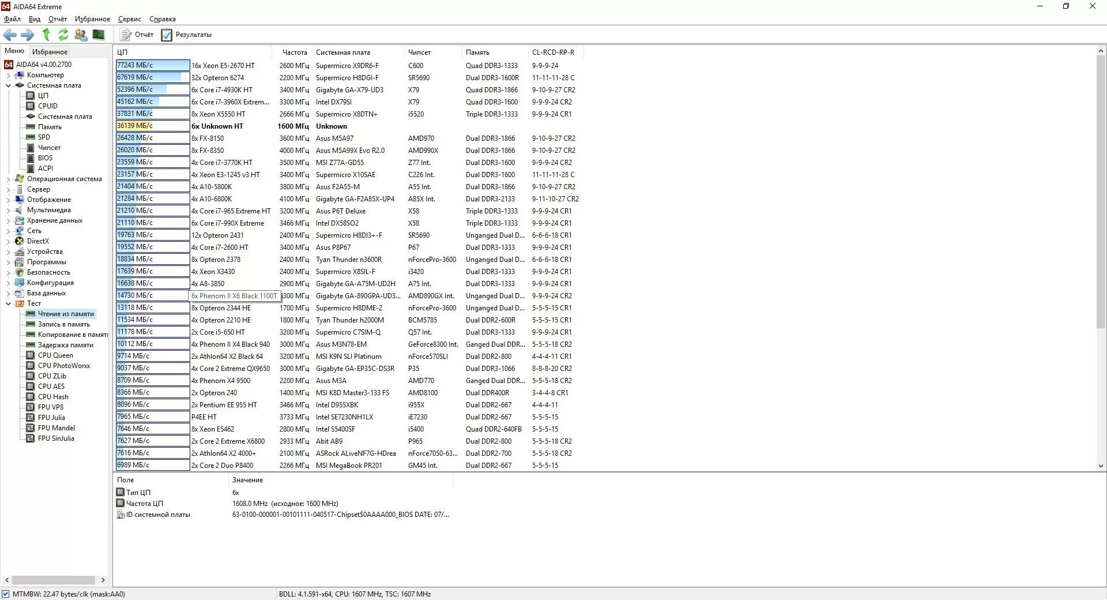
Task: Collapse the Системная плата tree node
Action: click(x=8, y=85)
